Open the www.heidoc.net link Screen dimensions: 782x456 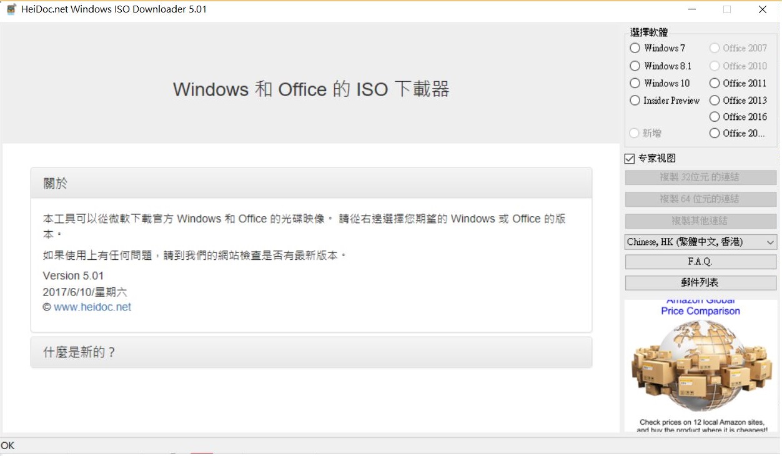pos(92,307)
